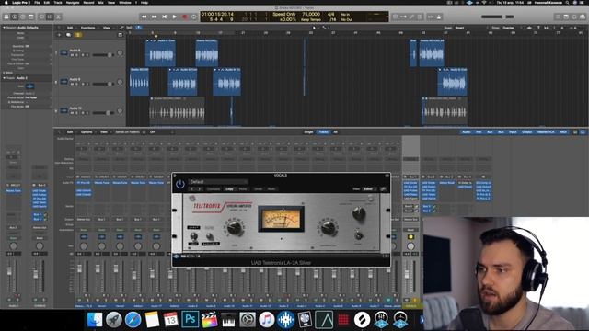Click the plugin Undo button
The height and width of the screenshot is (331, 589).
[259, 189]
